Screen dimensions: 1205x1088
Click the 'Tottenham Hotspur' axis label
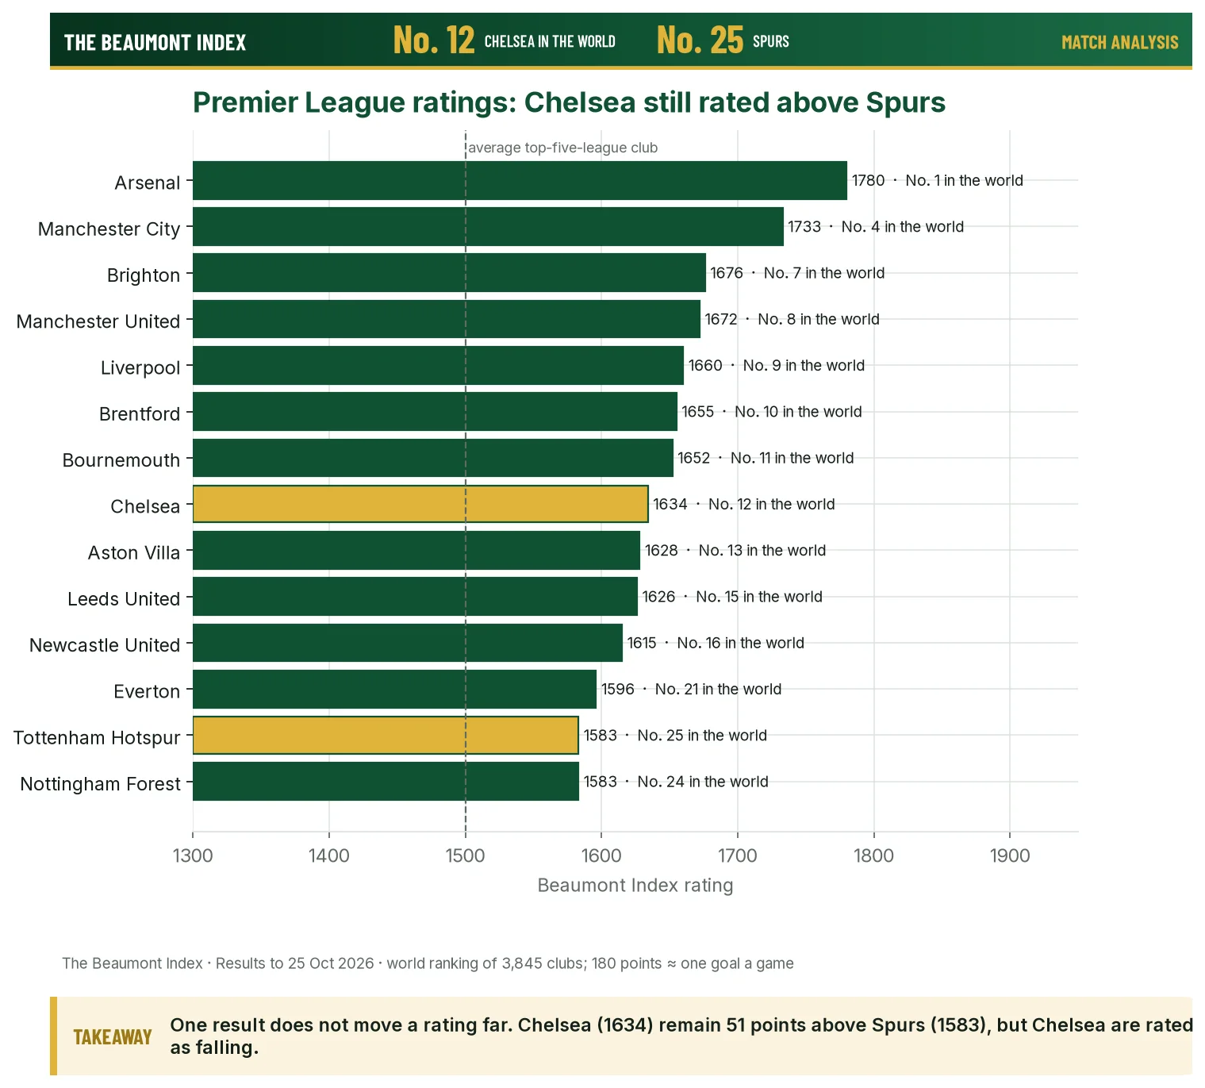tap(97, 738)
